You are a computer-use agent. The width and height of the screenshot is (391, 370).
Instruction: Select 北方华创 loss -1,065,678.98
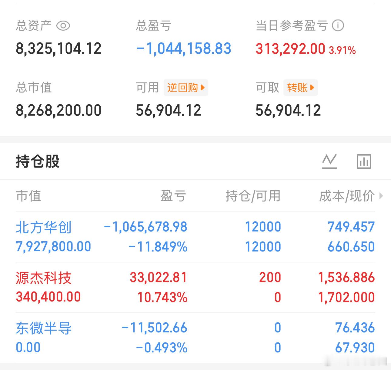tap(145, 227)
